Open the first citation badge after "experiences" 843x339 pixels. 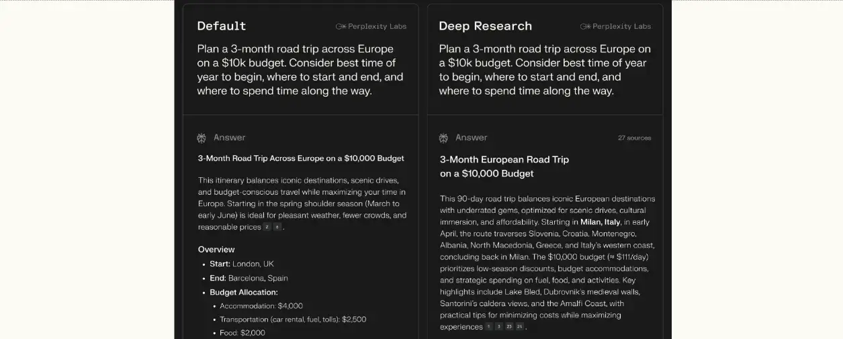pyautogui.click(x=489, y=327)
